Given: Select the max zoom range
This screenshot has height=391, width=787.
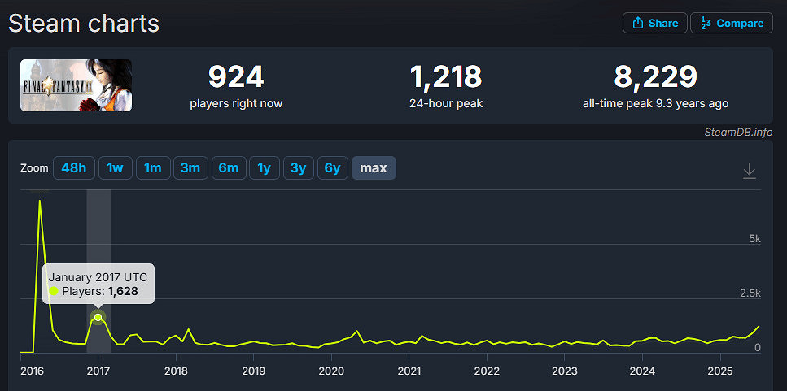Looking at the screenshot, I should [x=374, y=168].
